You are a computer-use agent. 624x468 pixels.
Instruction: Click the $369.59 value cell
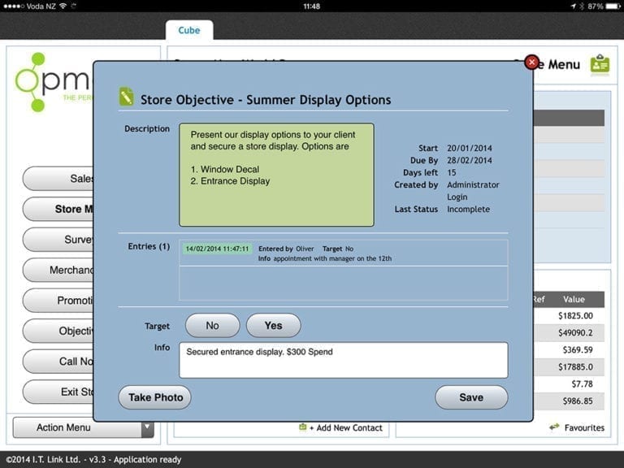[x=578, y=350]
